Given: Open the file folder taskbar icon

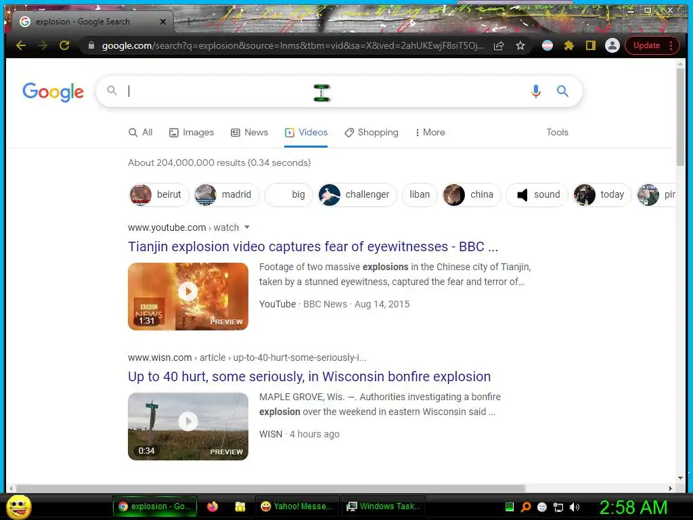Looking at the screenshot, I should (x=240, y=506).
